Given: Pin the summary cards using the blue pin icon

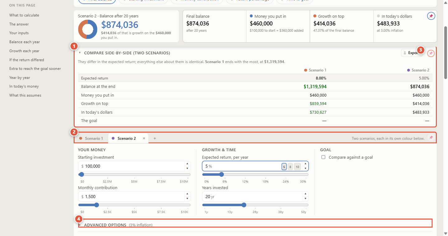Looking at the screenshot, I should [431, 16].
